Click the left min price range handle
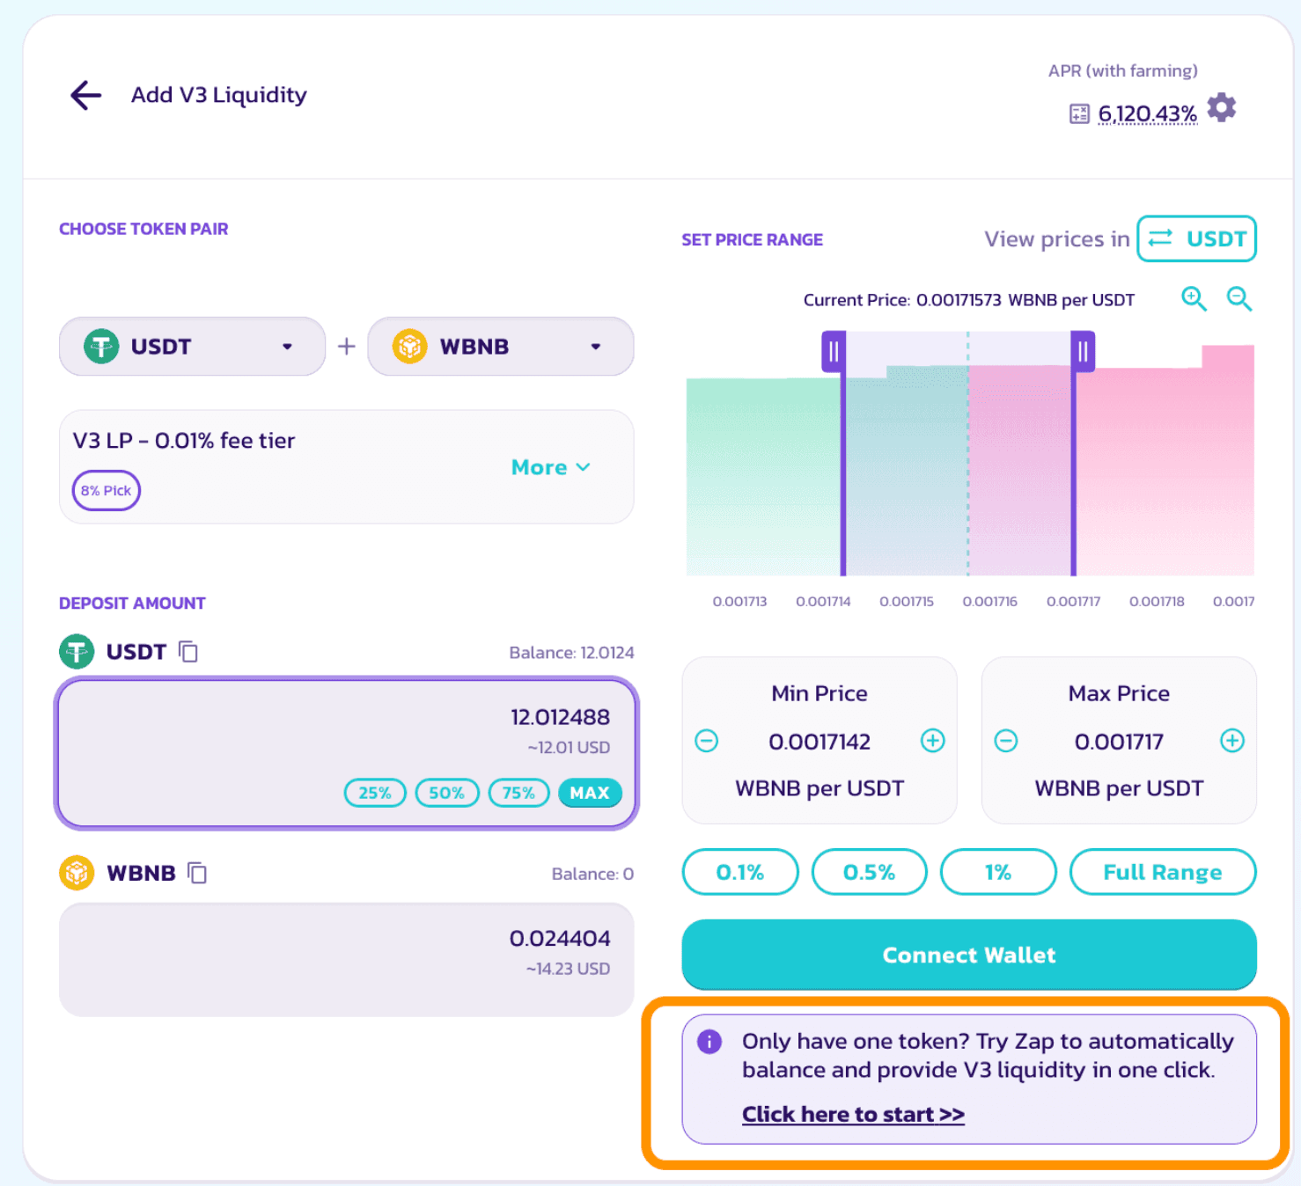This screenshot has height=1186, width=1301. coord(834,352)
